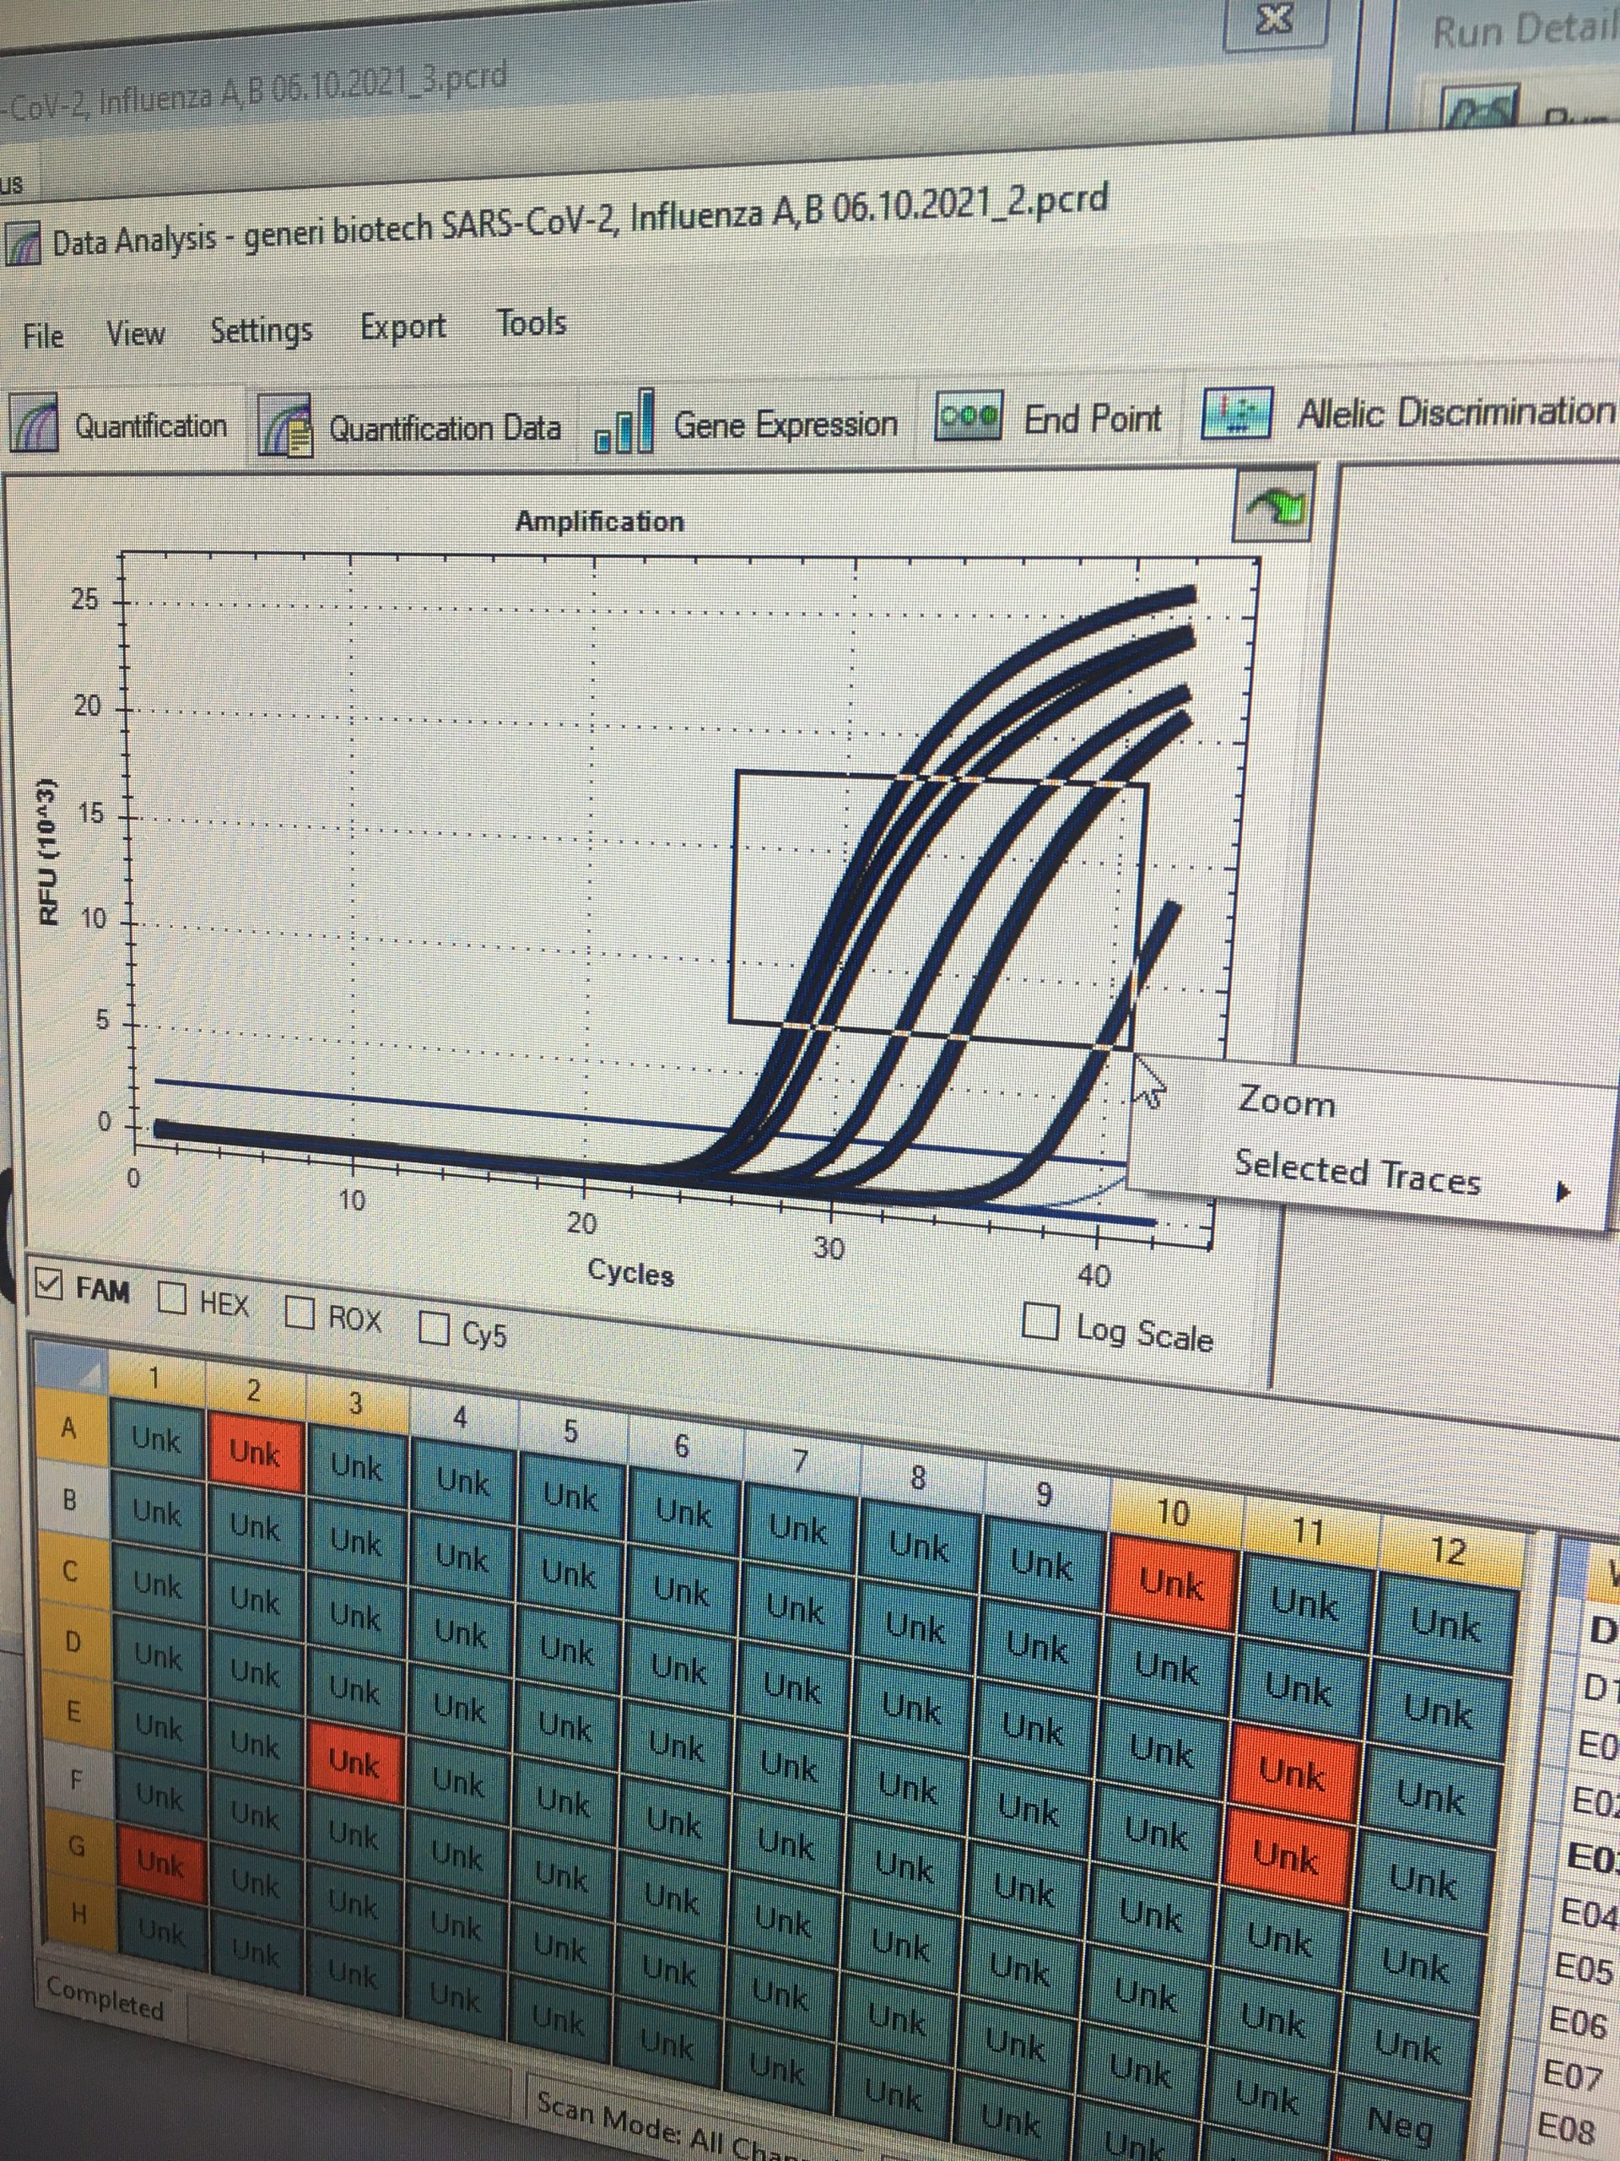The width and height of the screenshot is (1620, 2161).
Task: Click the Data Analysis window title icon
Action: [24, 243]
